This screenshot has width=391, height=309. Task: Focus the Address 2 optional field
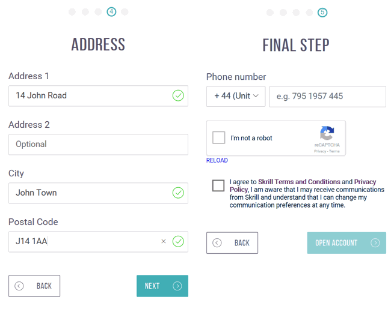[98, 145]
